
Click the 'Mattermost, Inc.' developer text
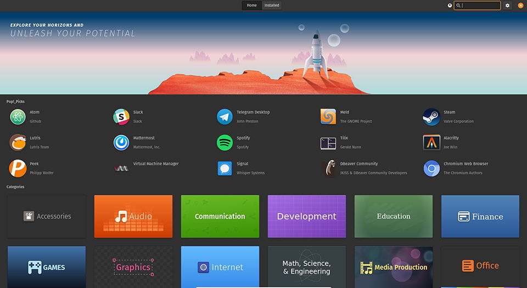147,147
